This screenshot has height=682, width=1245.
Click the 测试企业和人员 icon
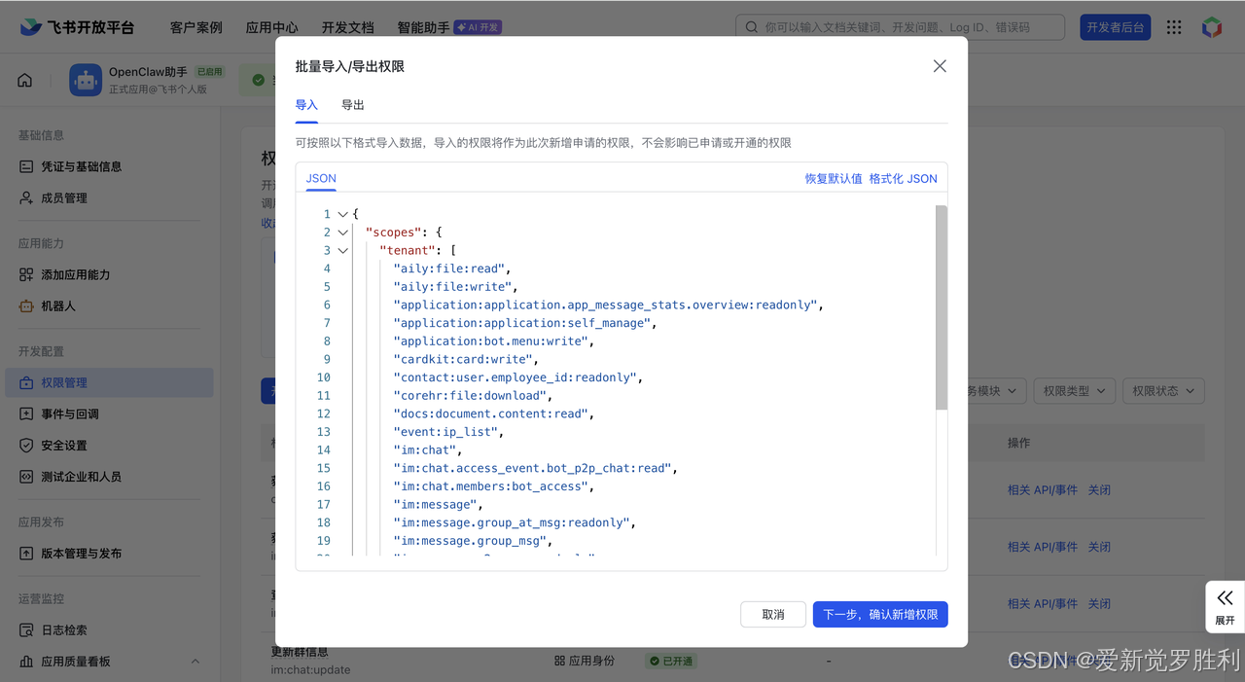pos(26,477)
